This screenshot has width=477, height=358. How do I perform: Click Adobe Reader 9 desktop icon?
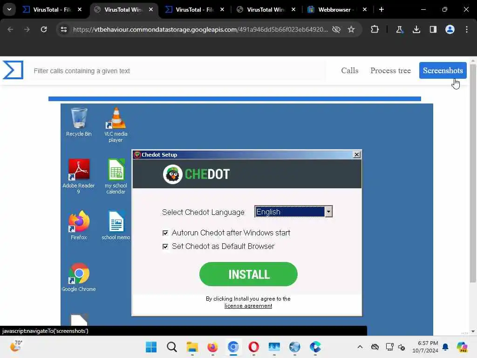[78, 176]
